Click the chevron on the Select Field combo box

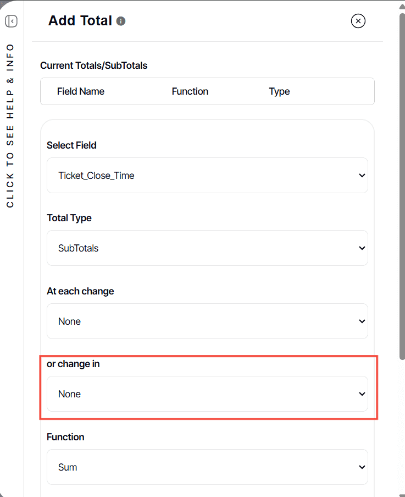[362, 175]
